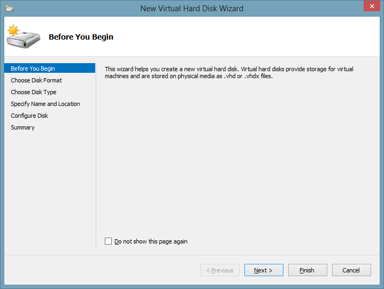
Task: Select the Before You Begin step
Action: [50, 69]
